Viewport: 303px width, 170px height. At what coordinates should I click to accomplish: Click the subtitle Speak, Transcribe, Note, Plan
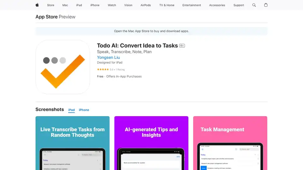124,52
